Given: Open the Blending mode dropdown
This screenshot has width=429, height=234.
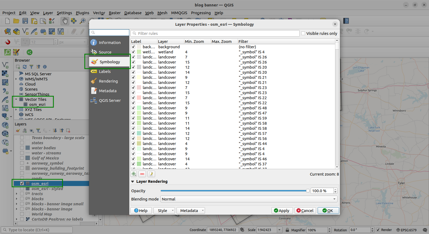Looking at the screenshot, I should pyautogui.click(x=248, y=199).
